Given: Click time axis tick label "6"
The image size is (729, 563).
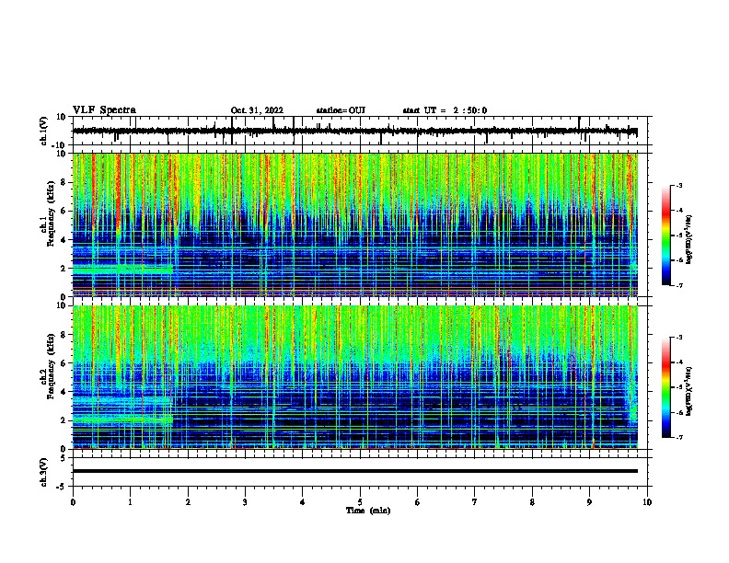Looking at the screenshot, I should tap(418, 502).
